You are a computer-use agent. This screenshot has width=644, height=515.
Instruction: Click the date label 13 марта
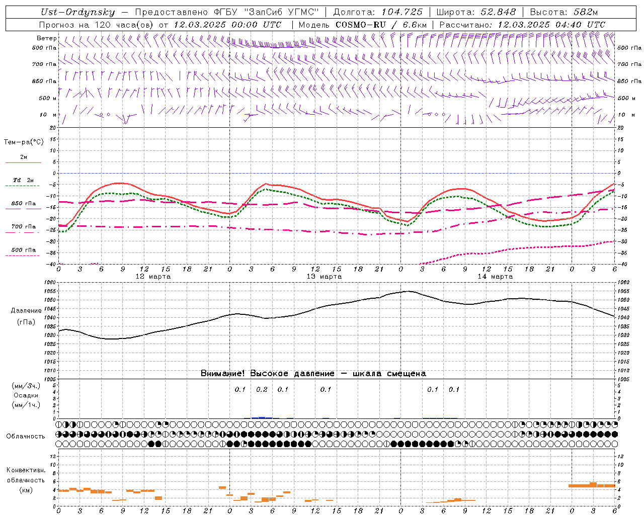click(325, 276)
